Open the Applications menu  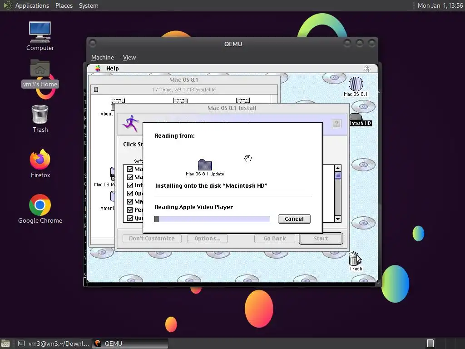click(x=32, y=5)
